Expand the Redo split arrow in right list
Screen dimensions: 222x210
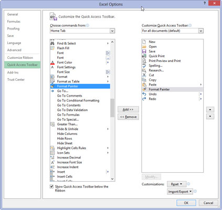pos(201,99)
